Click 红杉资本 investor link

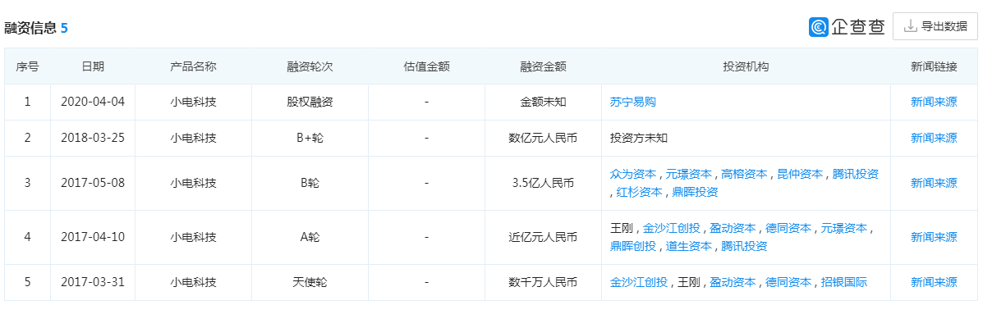(639, 192)
